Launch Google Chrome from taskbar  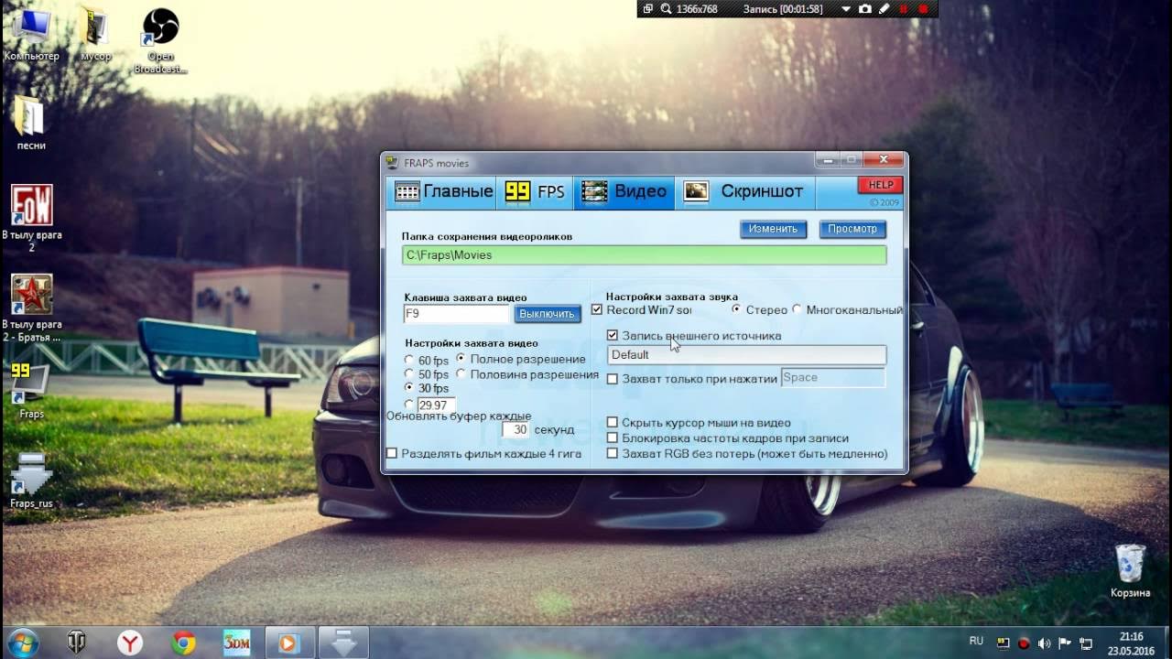click(x=183, y=643)
